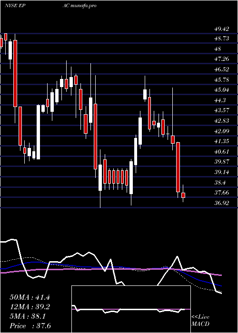Click the 40.61 price axis label
This screenshot has width=238, height=333.
tap(222, 152)
